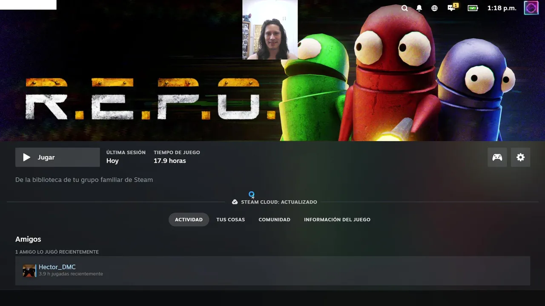Click the webcam overlay thumbnail
Viewport: 545px width, 306px height.
(x=270, y=30)
